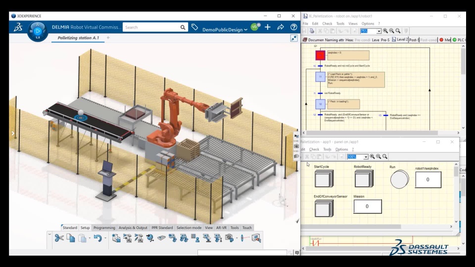475x267 pixels.
Task: Click the Naming attr item in robot window
Action: (x=334, y=40)
